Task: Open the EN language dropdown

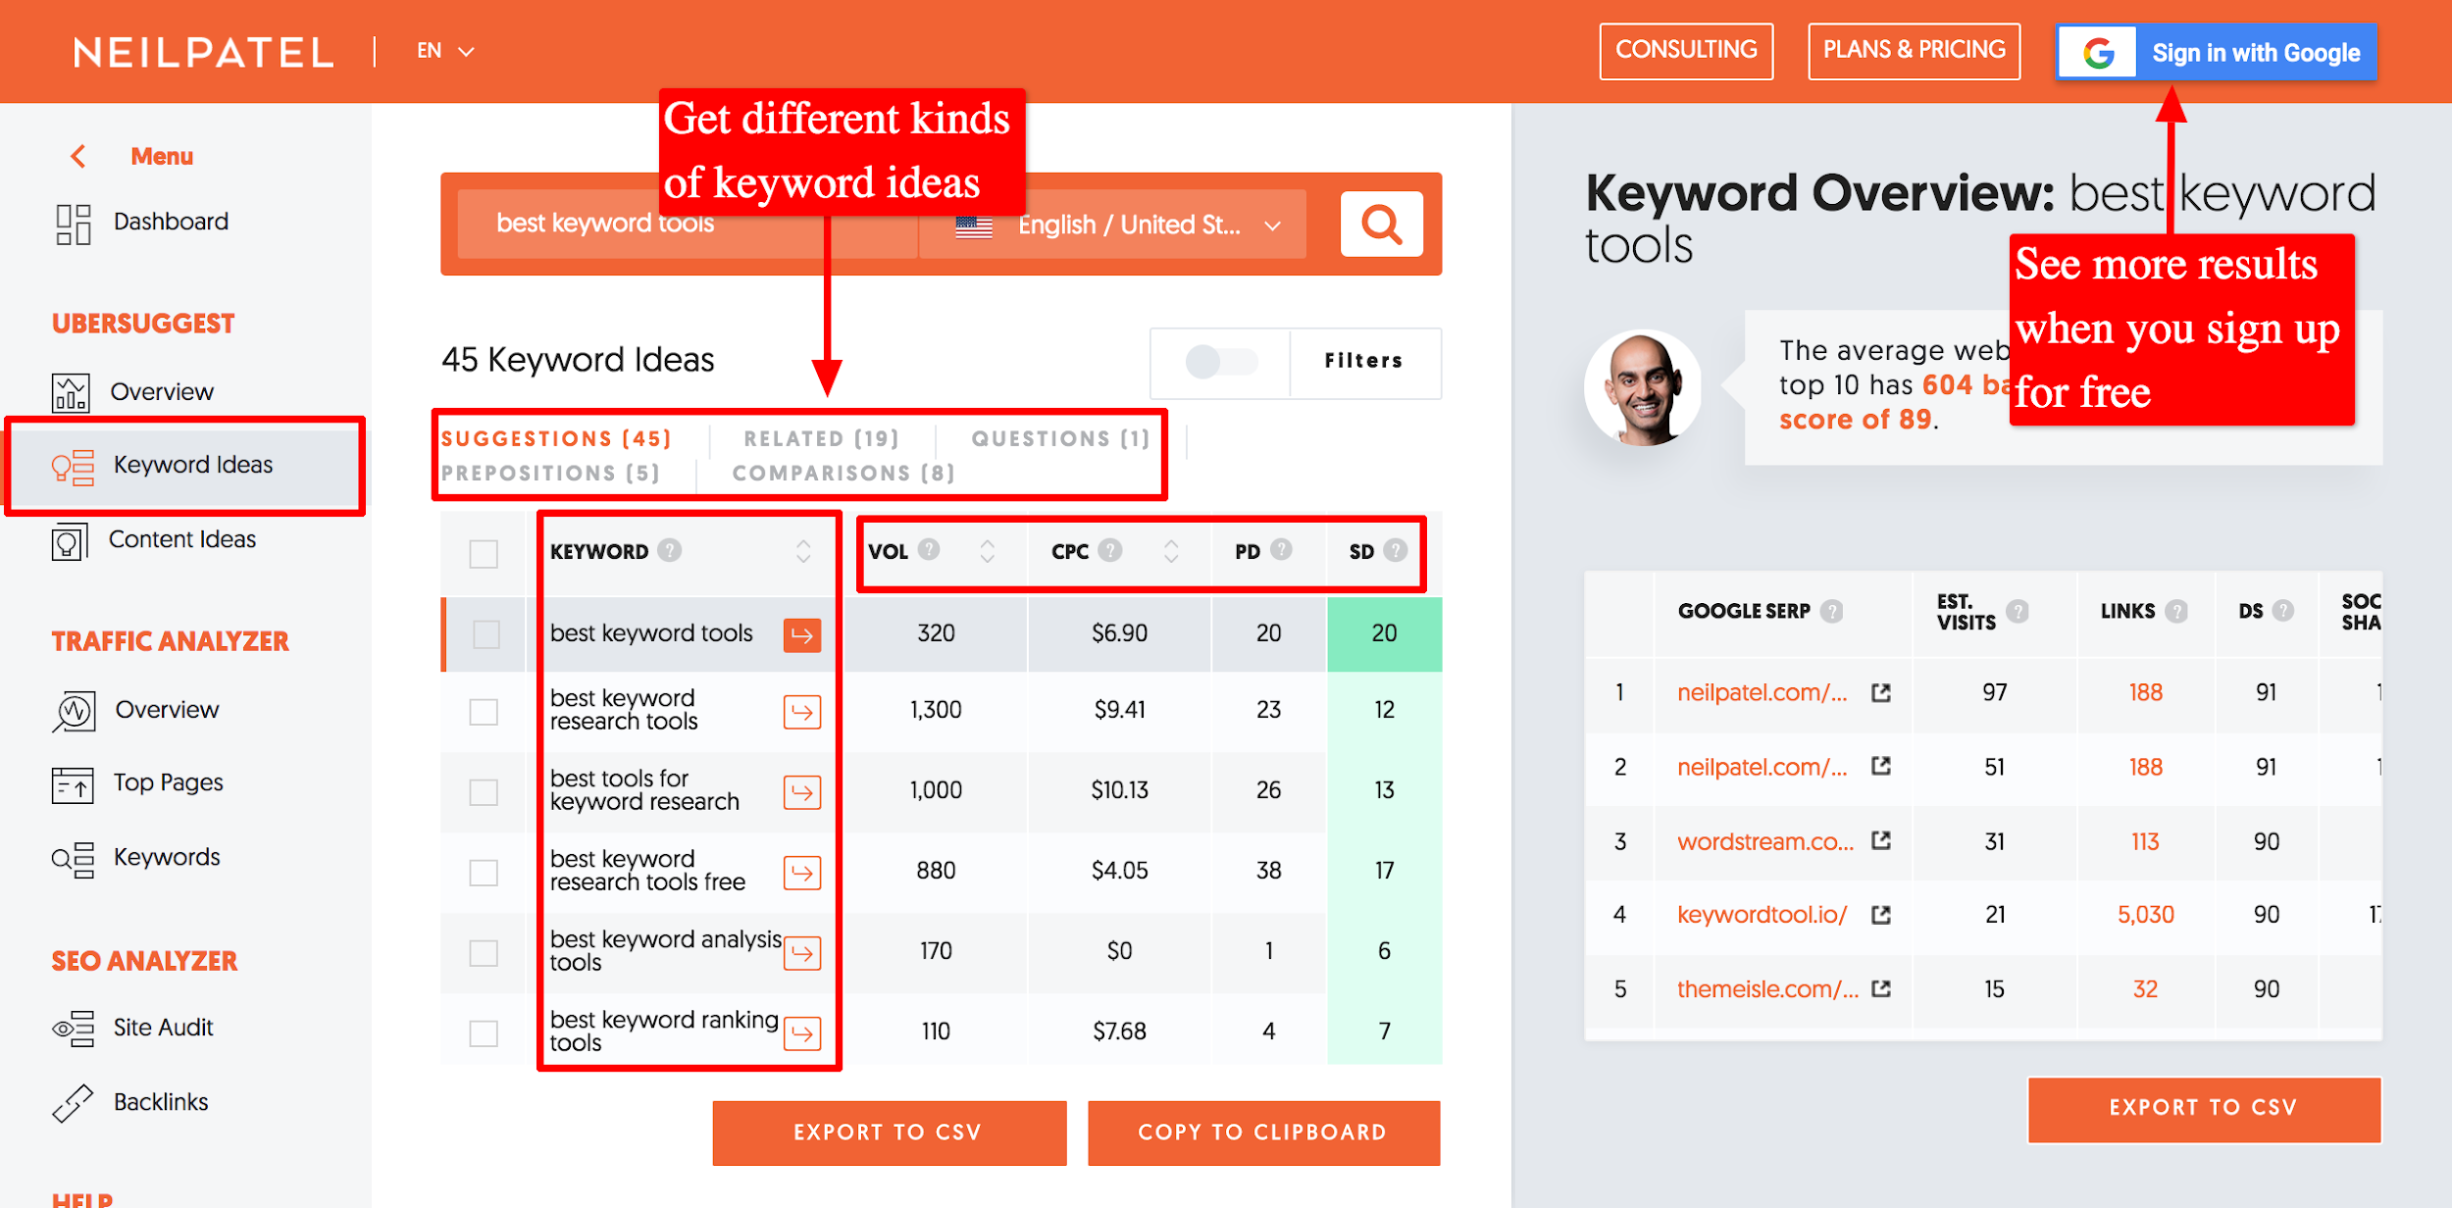Action: pyautogui.click(x=445, y=51)
